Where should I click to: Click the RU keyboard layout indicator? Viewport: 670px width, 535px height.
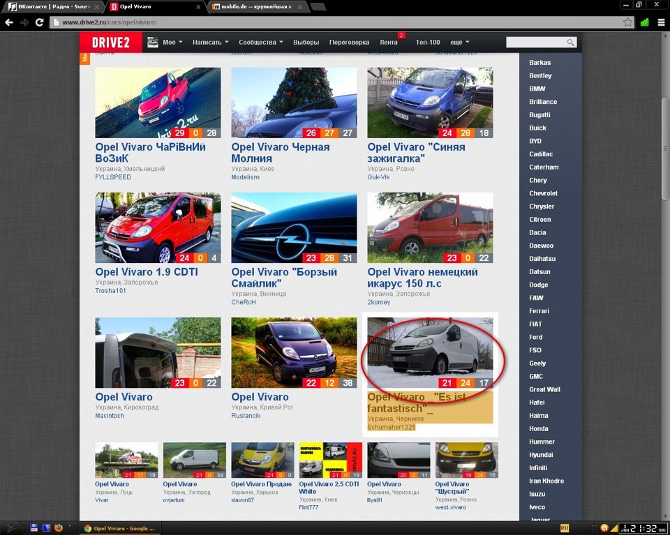point(564,528)
